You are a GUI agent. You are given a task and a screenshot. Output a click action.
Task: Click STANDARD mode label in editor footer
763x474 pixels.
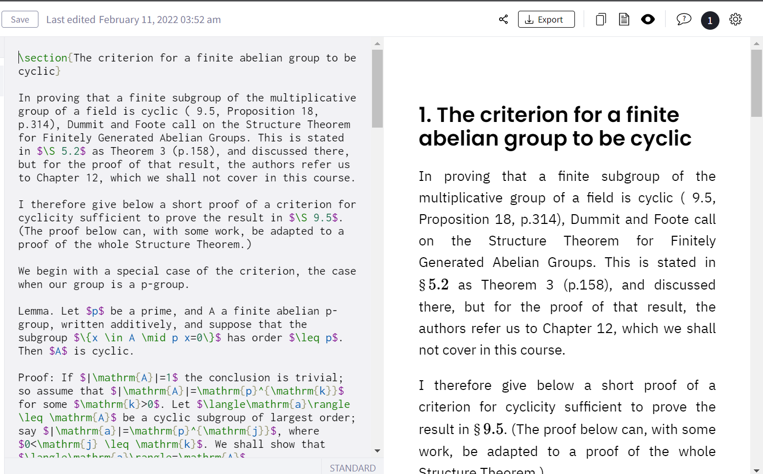[x=353, y=468]
